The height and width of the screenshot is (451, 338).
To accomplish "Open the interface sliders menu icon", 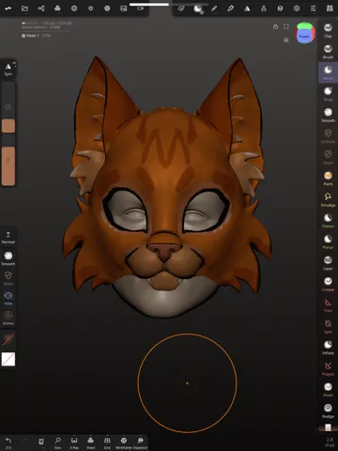I will tap(313, 8).
